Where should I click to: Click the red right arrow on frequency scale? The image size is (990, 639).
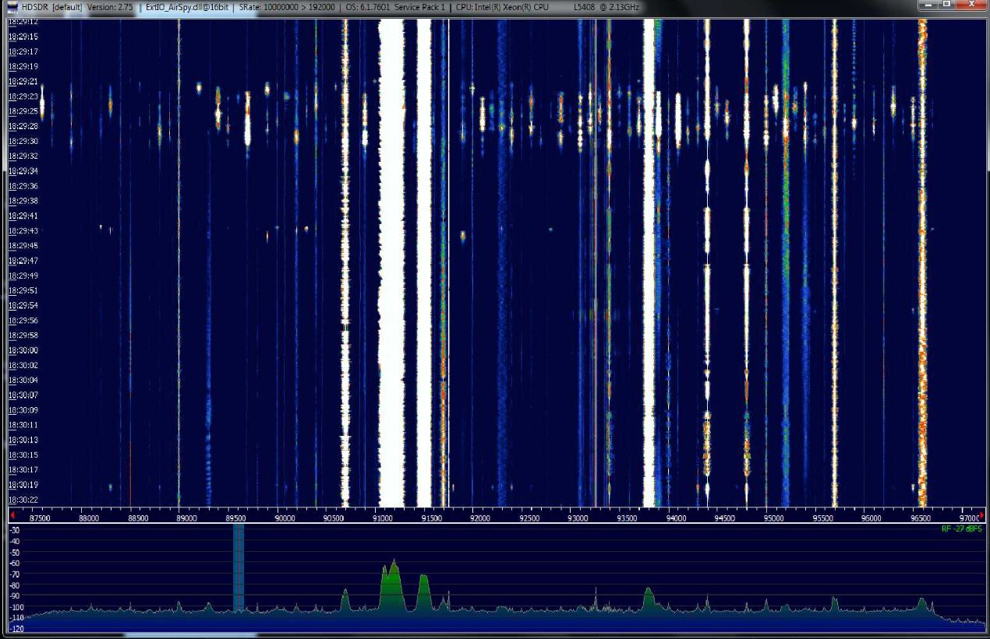coord(981,516)
